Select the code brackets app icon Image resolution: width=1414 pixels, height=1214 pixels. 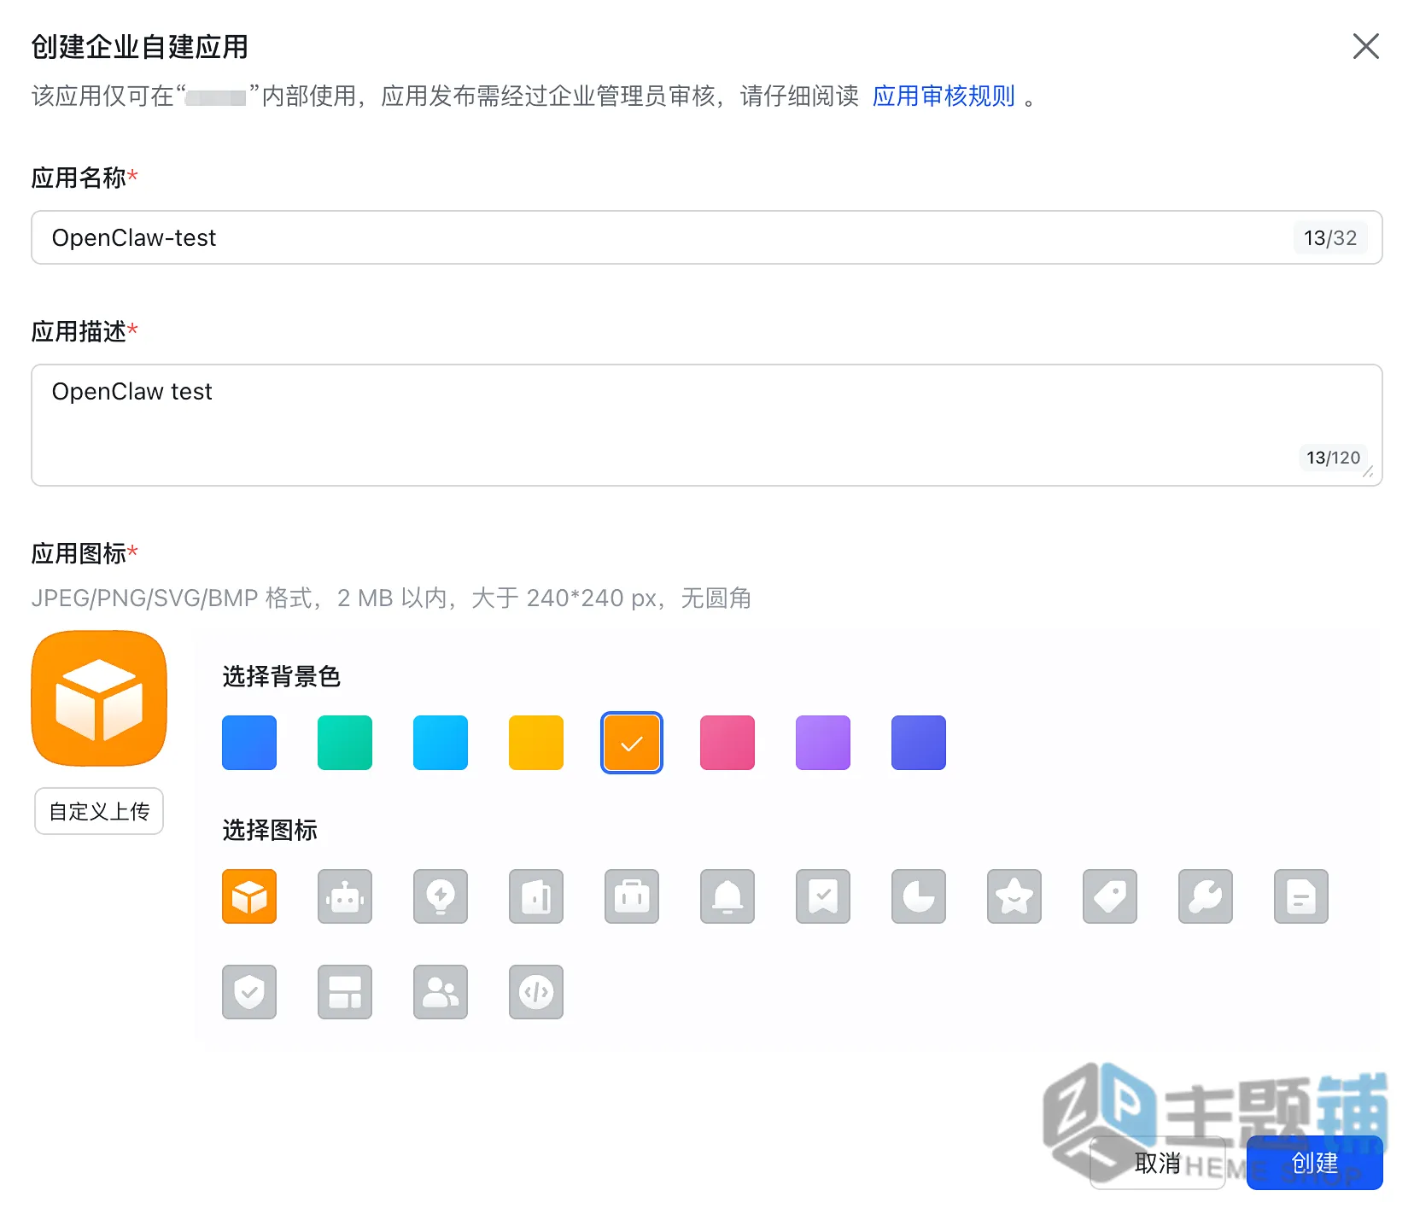[536, 992]
